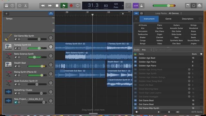The image size is (206, 116).
Task: Filter loops by Strings
Action: (x=193, y=25)
